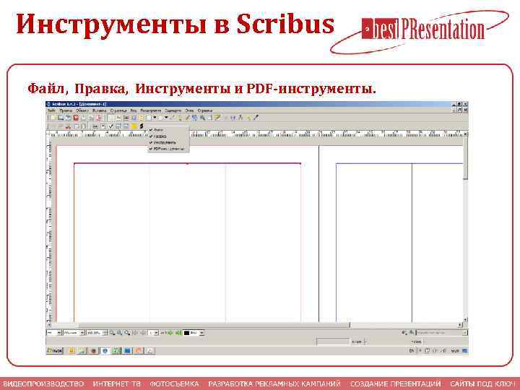
Task: Go to last page with green arrow
Action: (x=178, y=333)
